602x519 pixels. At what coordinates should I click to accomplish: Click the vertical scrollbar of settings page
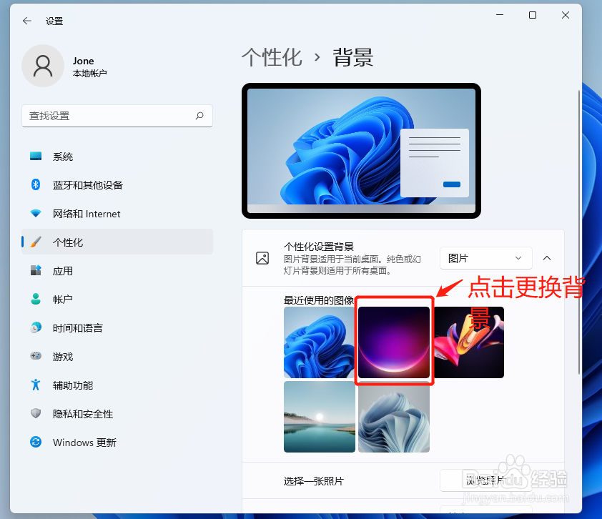[x=579, y=232]
